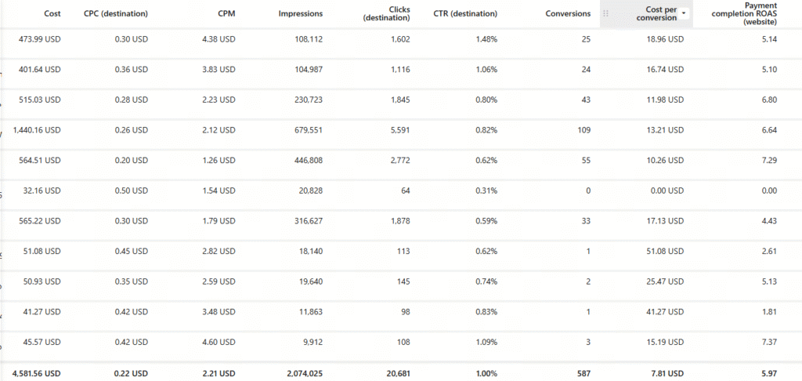The image size is (802, 381).
Task: Sort by the Cost column header
Action: [52, 14]
